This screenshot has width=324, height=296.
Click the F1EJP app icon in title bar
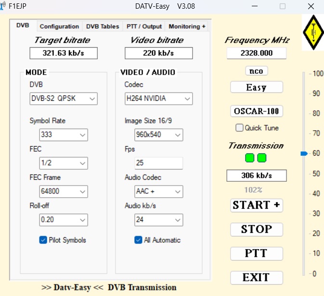coord(4,6)
